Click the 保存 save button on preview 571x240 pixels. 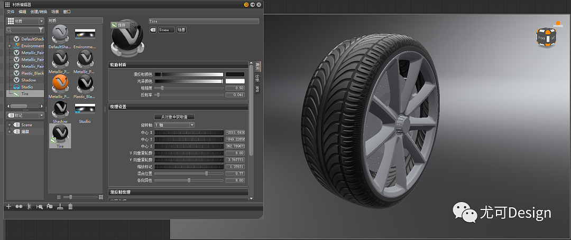119,25
